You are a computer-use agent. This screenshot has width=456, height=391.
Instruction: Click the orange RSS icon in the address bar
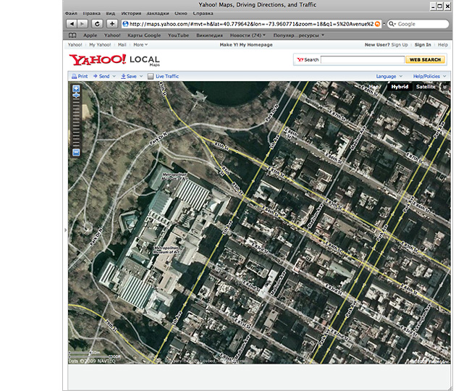[378, 24]
